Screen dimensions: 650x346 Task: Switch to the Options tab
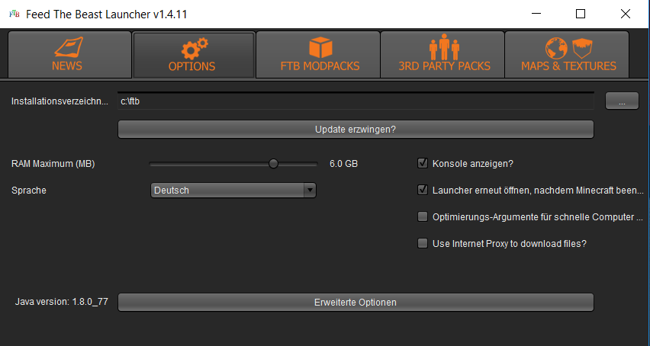pos(194,55)
